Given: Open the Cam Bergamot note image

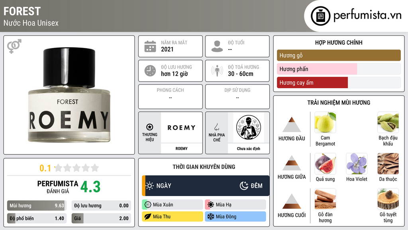Looking at the screenshot, I should (325, 122).
